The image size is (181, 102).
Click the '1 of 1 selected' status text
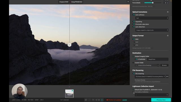(x=64, y=100)
